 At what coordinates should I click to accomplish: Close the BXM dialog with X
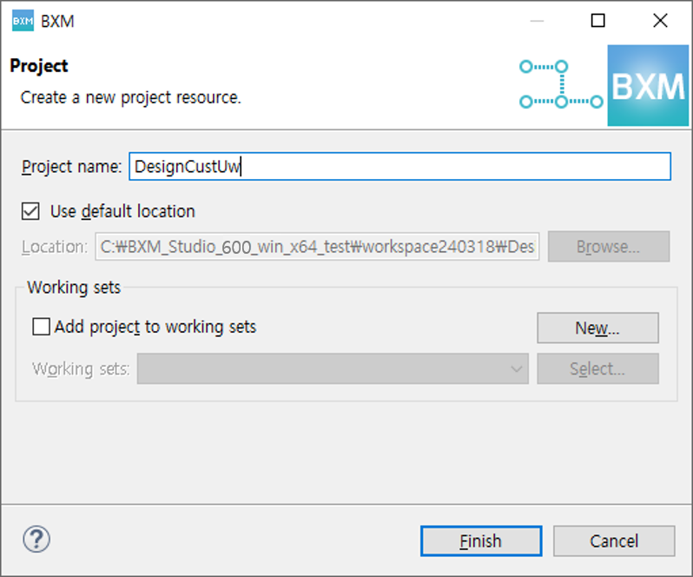(660, 21)
